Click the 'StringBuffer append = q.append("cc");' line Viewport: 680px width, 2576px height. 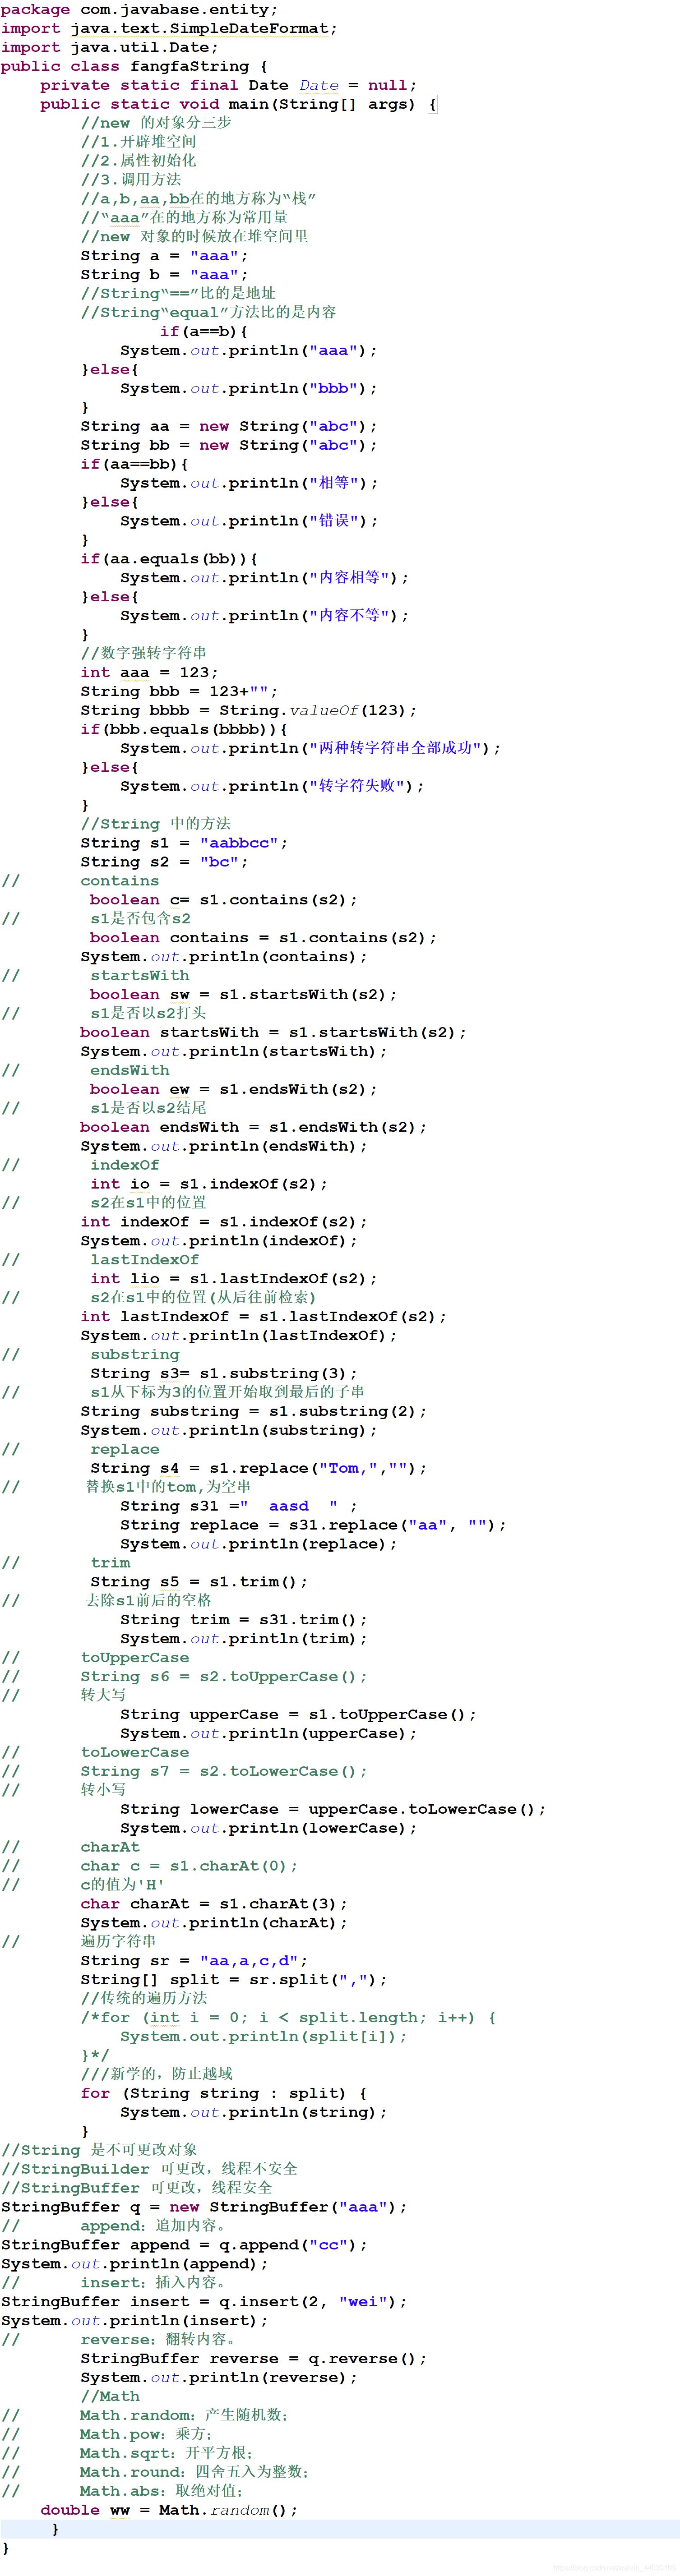(x=185, y=2245)
